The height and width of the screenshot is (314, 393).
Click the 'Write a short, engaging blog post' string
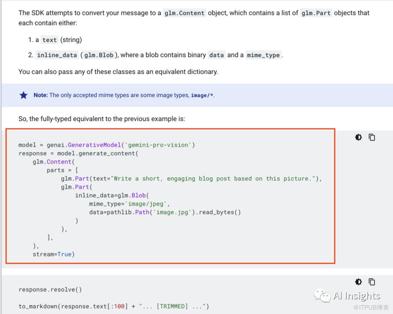click(x=212, y=179)
